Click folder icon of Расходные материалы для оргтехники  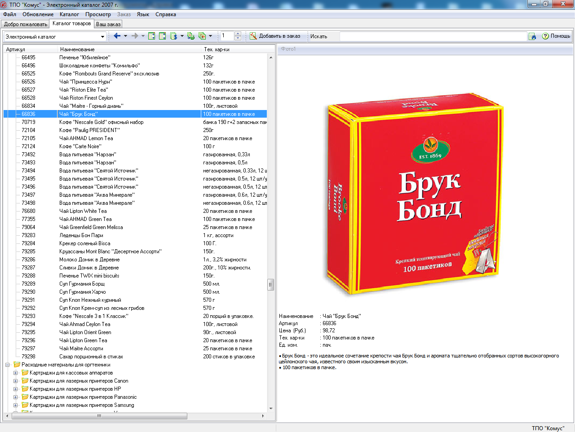(x=17, y=365)
